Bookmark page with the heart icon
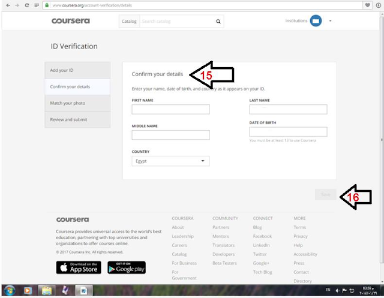Image resolution: width=384 pixels, height=298 pixels. [368, 5]
